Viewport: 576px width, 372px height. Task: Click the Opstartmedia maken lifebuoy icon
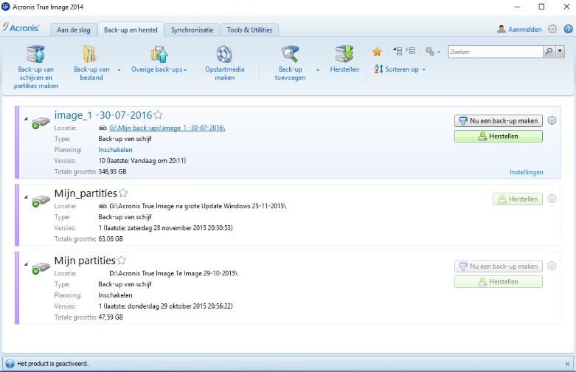click(x=224, y=54)
